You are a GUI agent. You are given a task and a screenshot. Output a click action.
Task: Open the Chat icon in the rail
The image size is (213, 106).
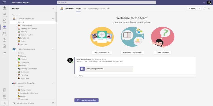click(x=5, y=21)
